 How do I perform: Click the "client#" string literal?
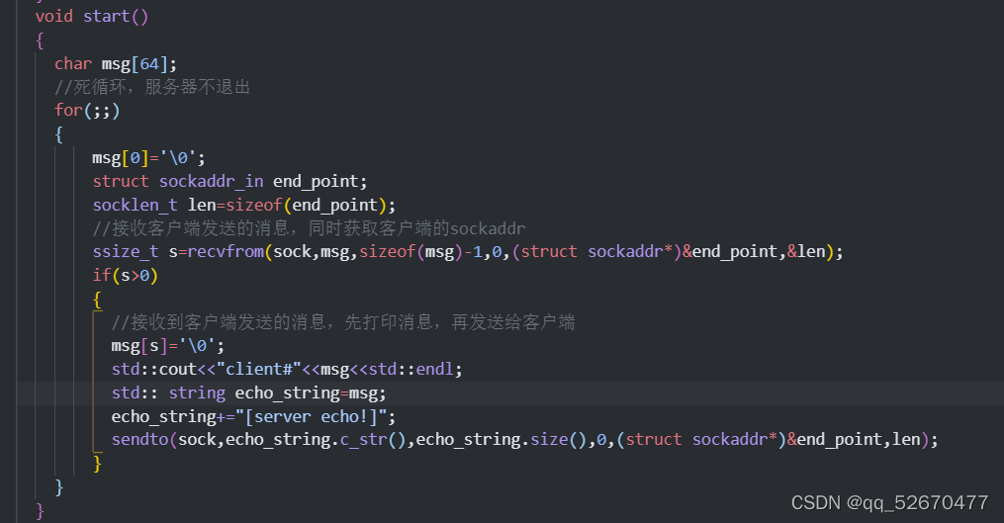263,369
